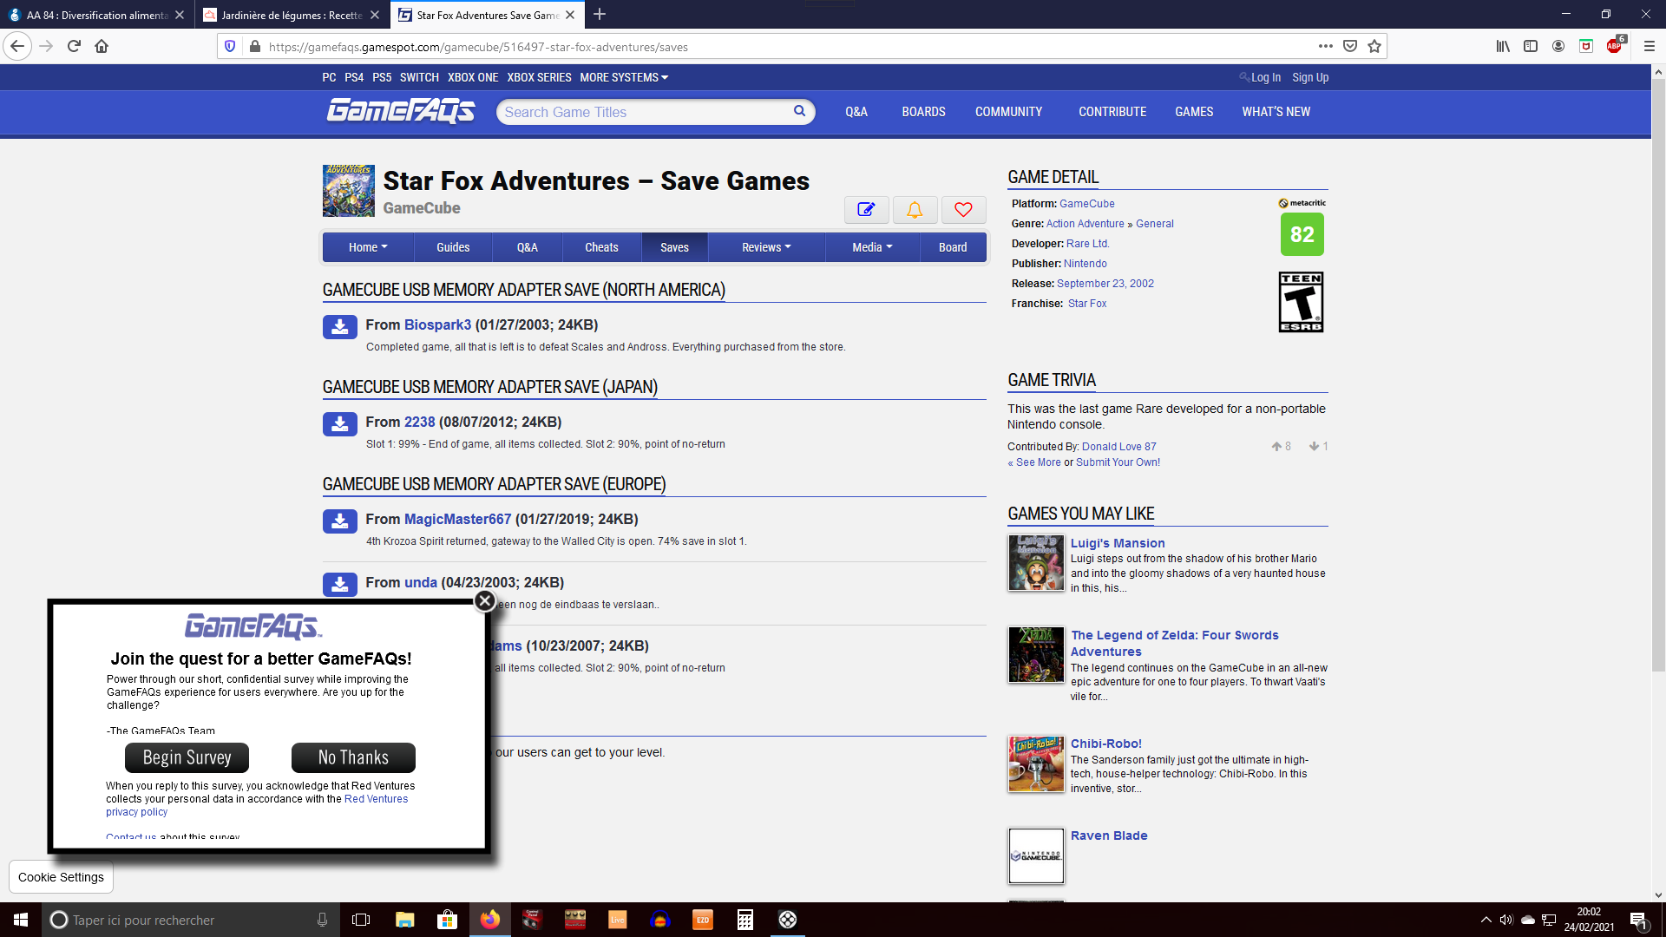Click the search magnifier icon

pos(799,111)
